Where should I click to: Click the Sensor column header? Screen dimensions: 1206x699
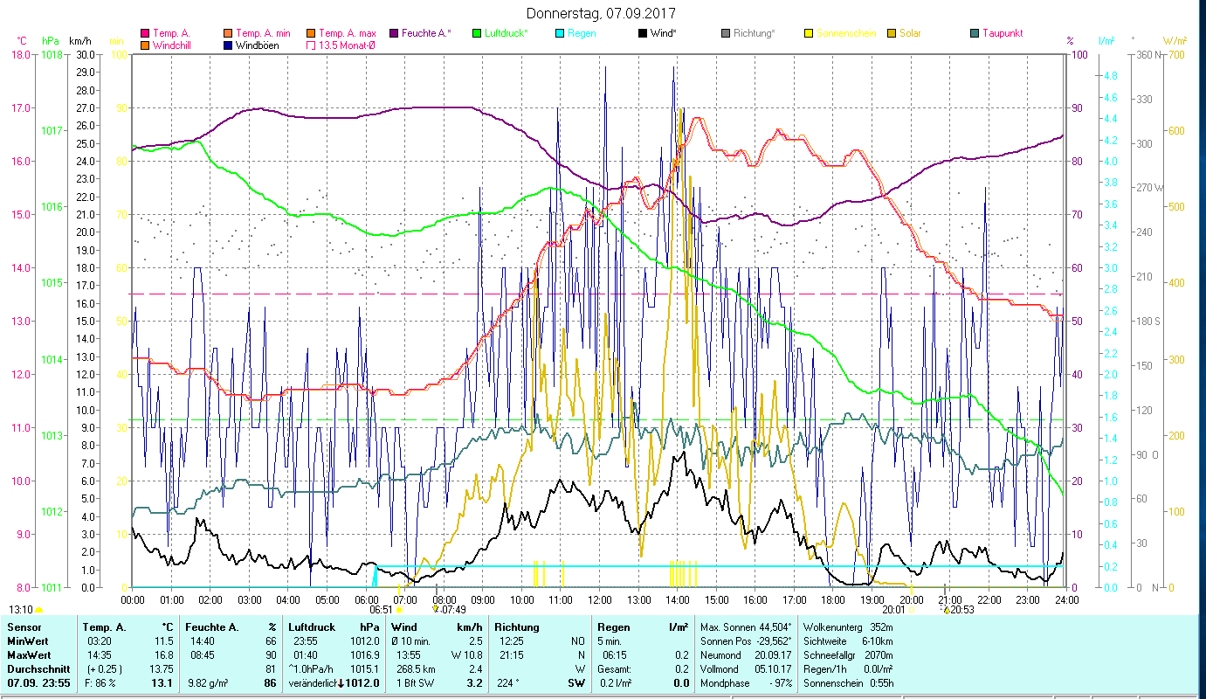pos(23,627)
